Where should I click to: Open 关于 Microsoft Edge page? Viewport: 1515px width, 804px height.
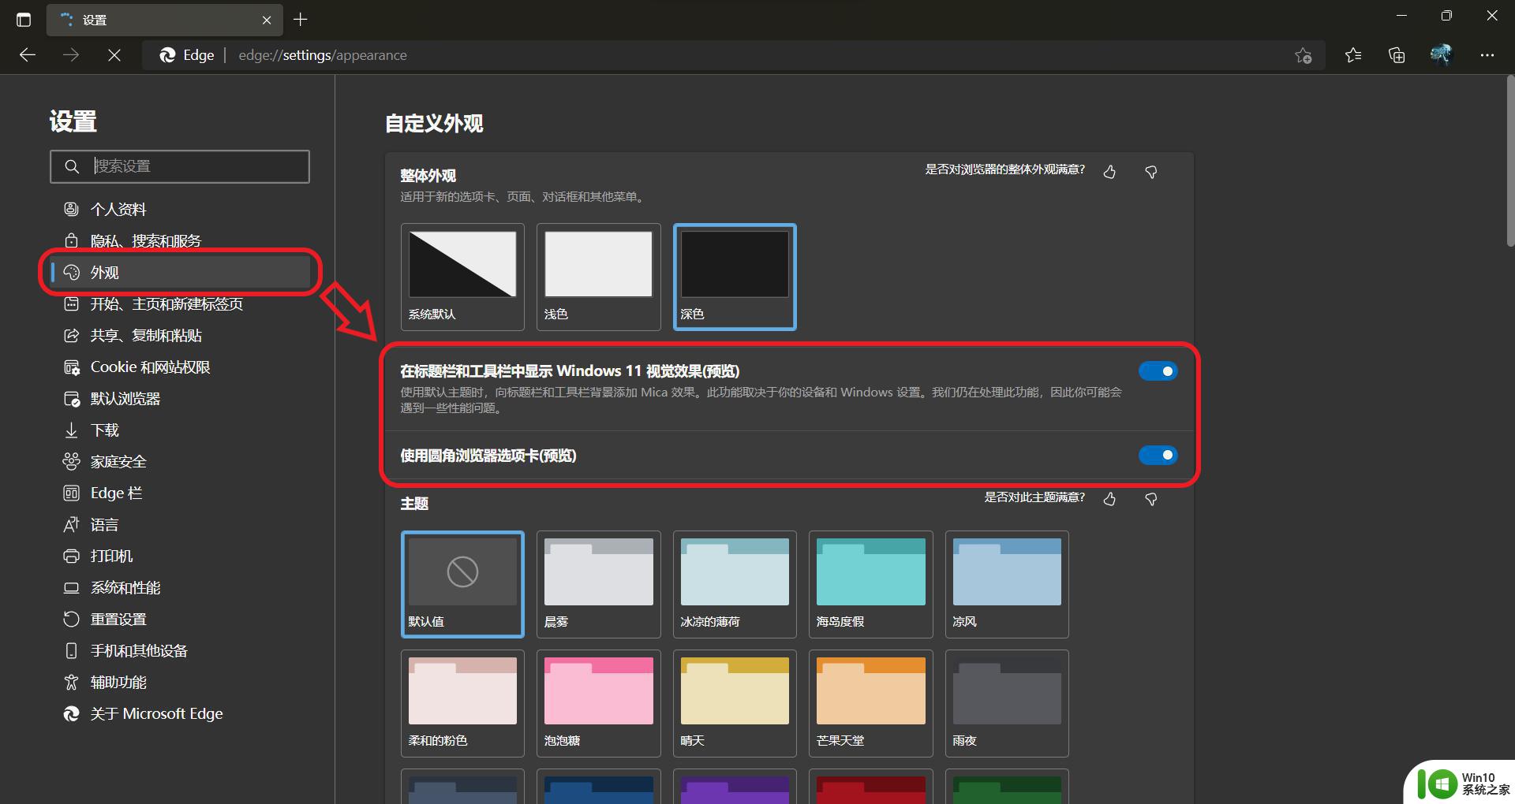pyautogui.click(x=180, y=713)
